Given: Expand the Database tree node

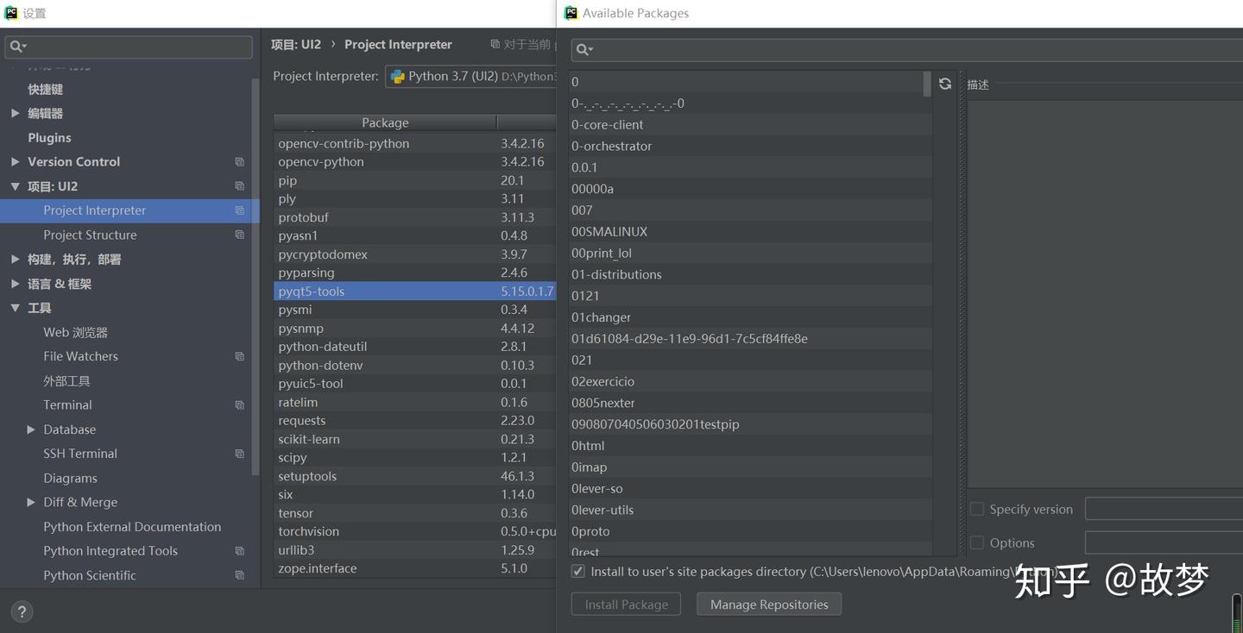Looking at the screenshot, I should [x=32, y=429].
